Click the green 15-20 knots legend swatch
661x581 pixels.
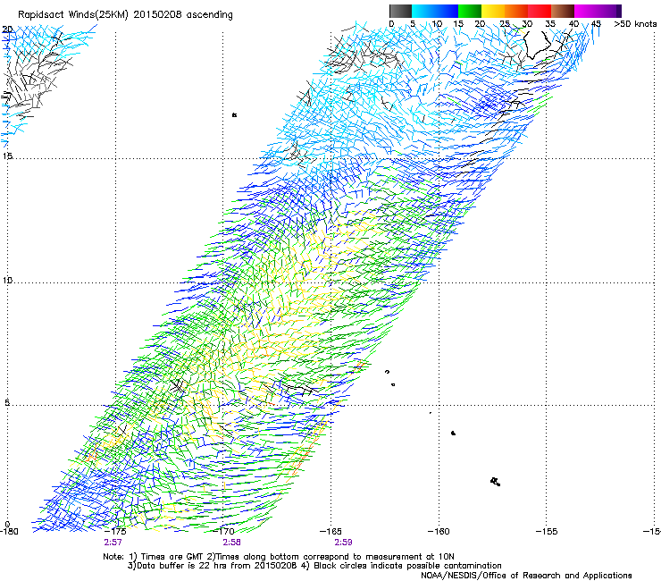pos(470,11)
